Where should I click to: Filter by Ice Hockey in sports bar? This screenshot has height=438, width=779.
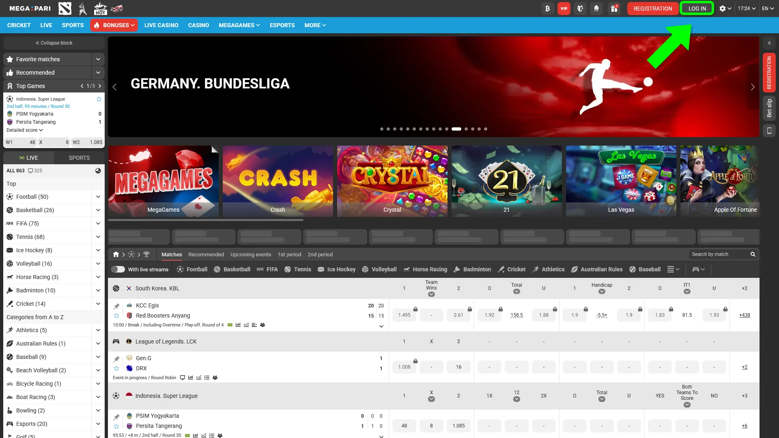coord(336,269)
